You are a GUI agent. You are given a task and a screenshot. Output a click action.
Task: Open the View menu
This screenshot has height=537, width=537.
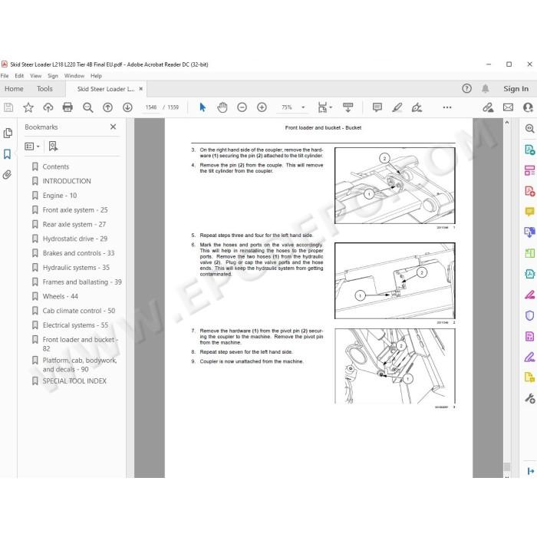[35, 76]
